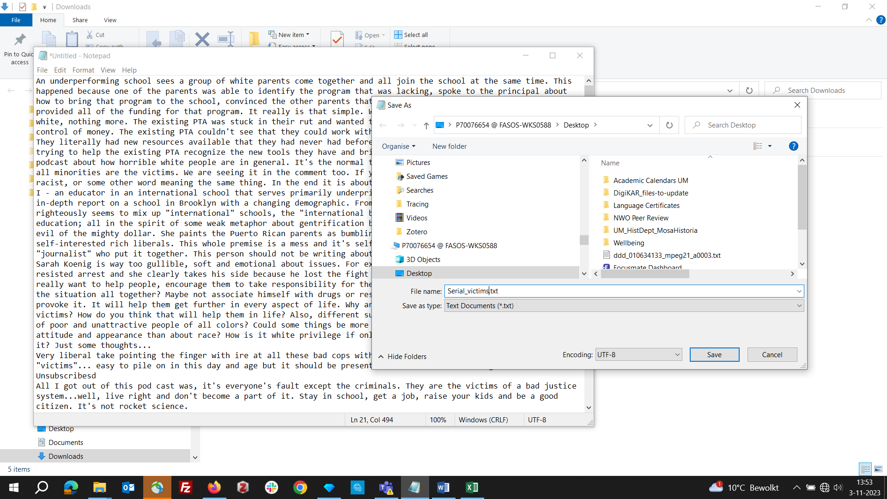Open the Notepad Edit menu
This screenshot has width=887, height=499.
pos(59,69)
